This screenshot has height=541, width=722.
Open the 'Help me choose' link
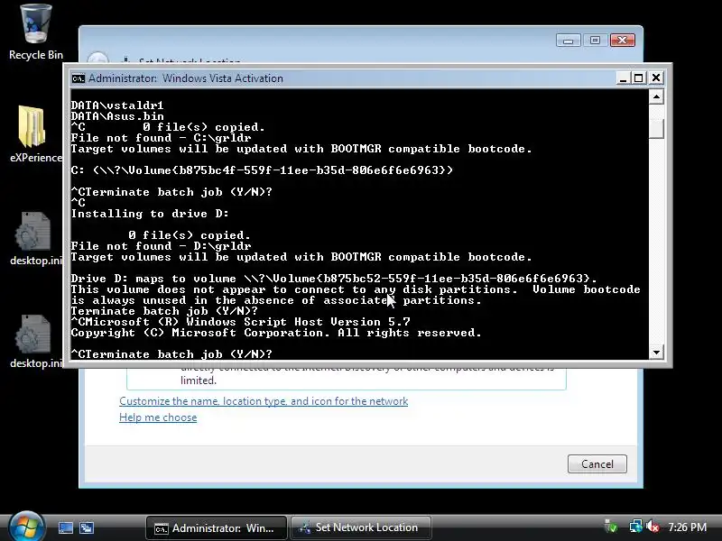tap(158, 417)
